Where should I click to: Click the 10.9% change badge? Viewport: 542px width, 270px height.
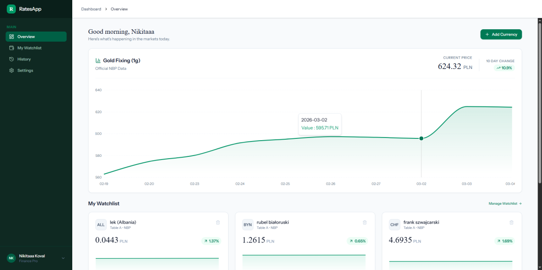(504, 68)
